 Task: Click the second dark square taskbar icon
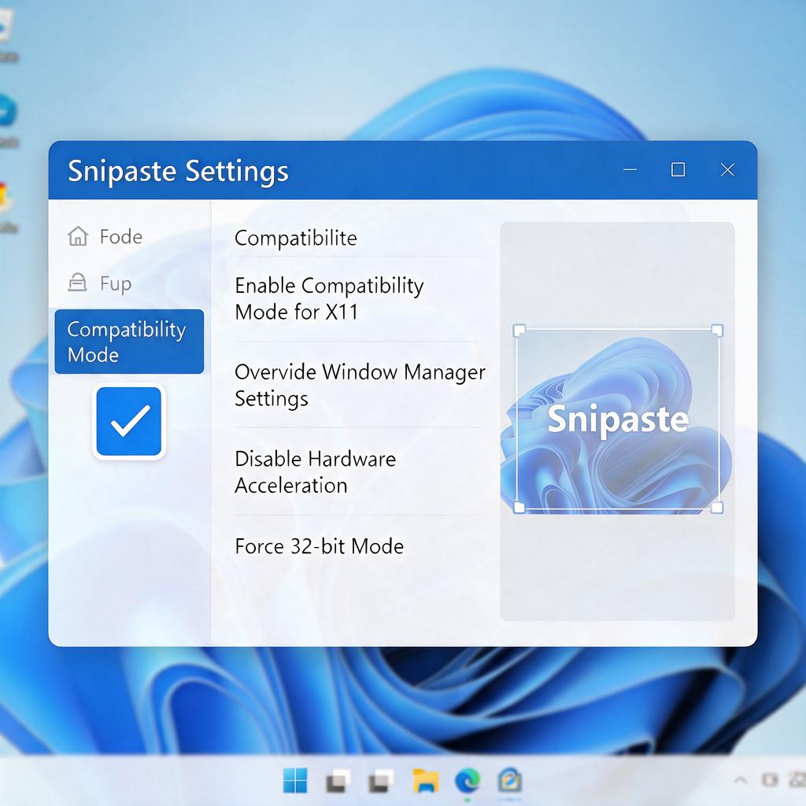pyautogui.click(x=381, y=782)
